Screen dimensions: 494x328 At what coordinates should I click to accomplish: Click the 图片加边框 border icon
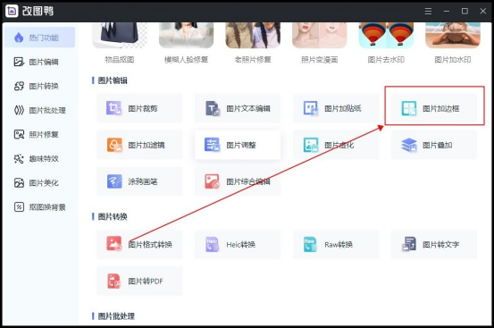(408, 108)
